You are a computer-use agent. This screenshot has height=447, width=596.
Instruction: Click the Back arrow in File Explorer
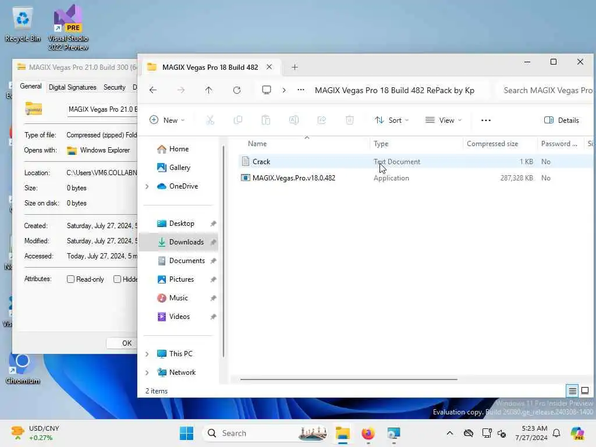[x=153, y=90]
